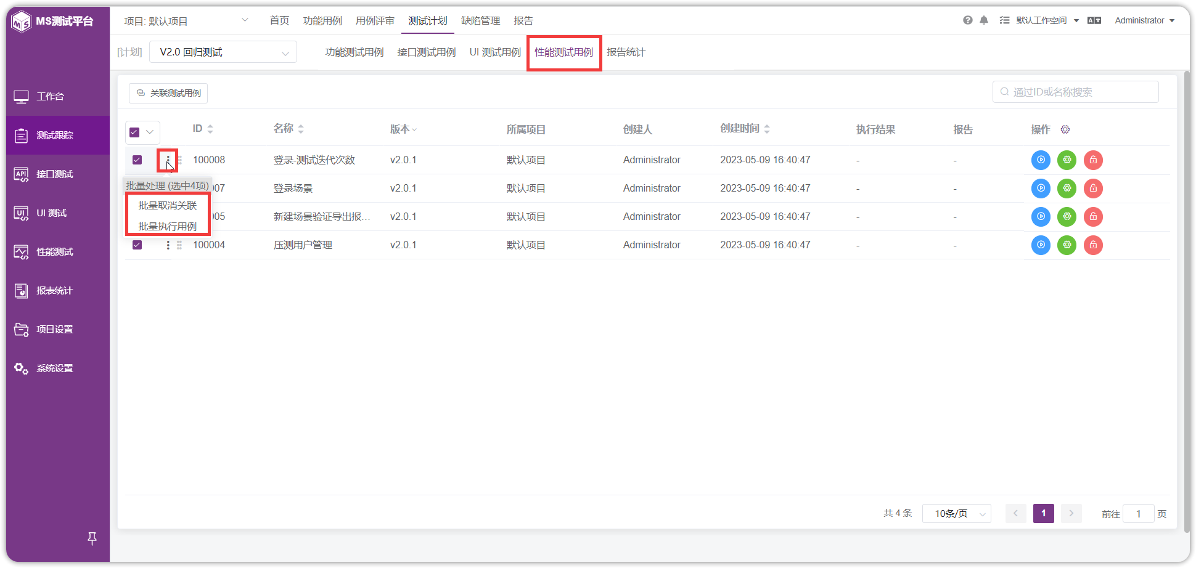Click the green settings icon for 登录场景 row
The image size is (1196, 568).
(1067, 189)
